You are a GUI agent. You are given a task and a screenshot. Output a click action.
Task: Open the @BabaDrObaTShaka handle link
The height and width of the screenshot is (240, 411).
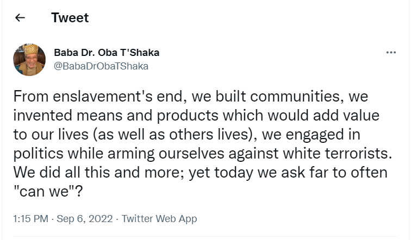(101, 66)
